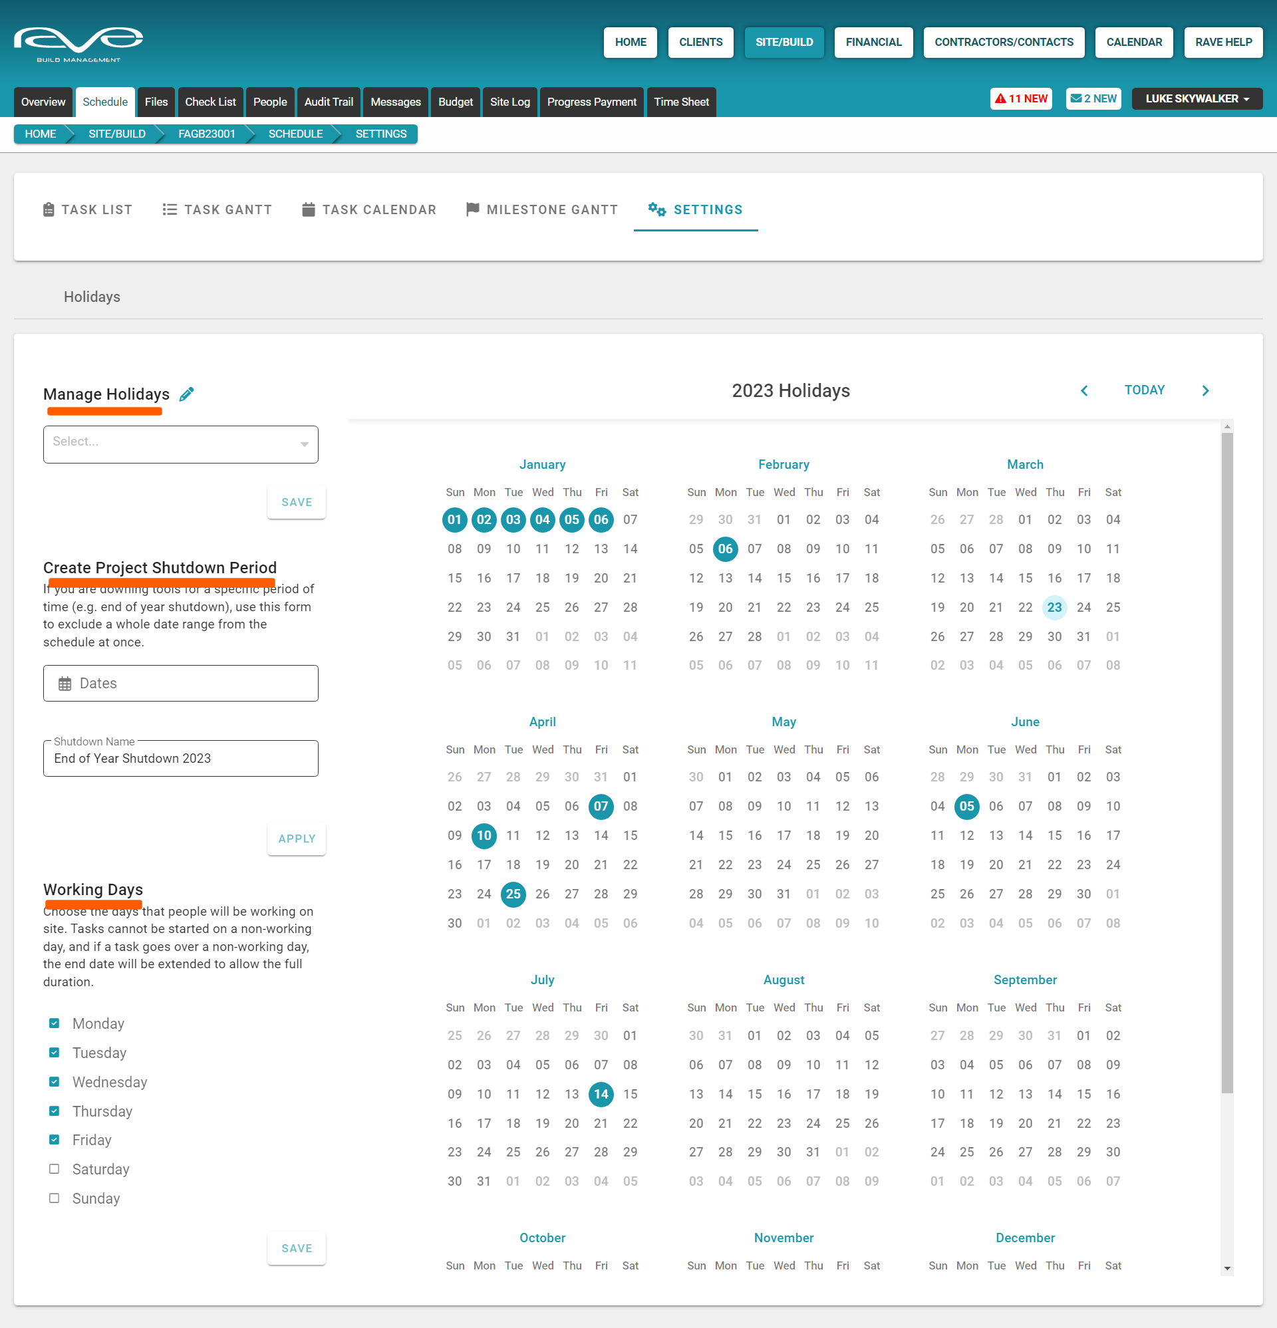Viewport: 1277px width, 1328px height.
Task: Enable the Saturday working day checkbox
Action: pyautogui.click(x=55, y=1169)
